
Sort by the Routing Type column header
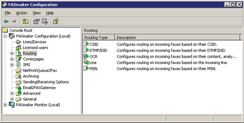tap(99, 38)
